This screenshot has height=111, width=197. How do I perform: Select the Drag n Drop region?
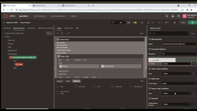point(100,56)
